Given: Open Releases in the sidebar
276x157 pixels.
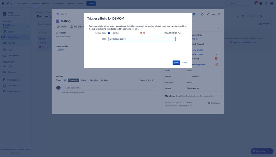Looking at the screenshot, I should (16, 72).
